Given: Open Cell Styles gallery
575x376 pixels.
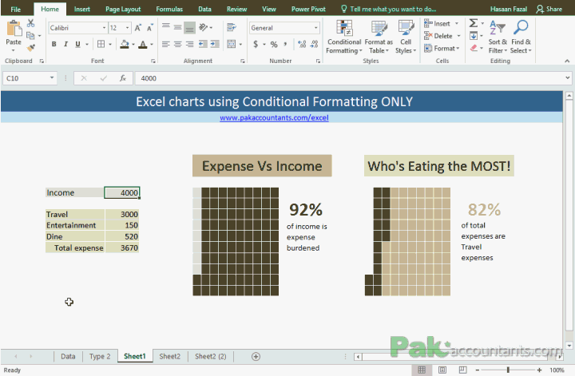Looking at the screenshot, I should click(406, 37).
